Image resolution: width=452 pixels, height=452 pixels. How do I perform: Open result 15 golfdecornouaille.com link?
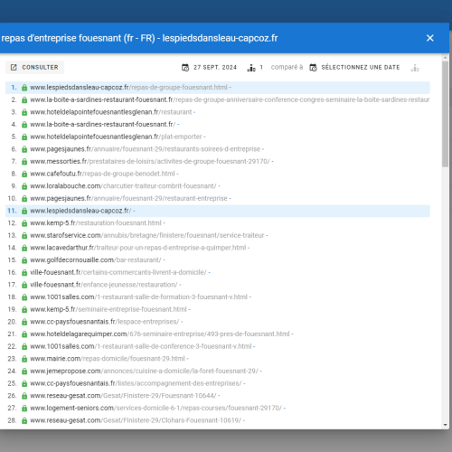tap(96, 260)
